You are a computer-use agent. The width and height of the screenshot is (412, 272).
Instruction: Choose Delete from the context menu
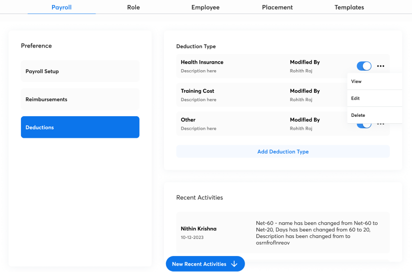click(x=358, y=115)
